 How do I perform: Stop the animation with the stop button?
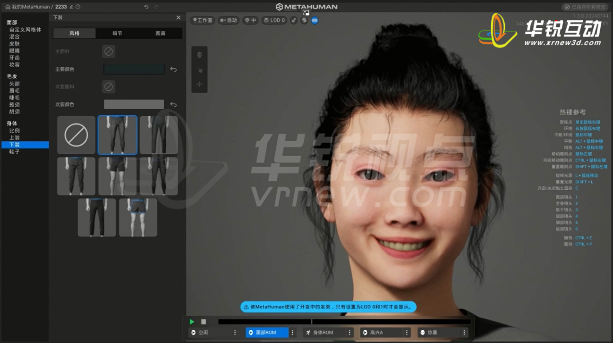pos(204,322)
